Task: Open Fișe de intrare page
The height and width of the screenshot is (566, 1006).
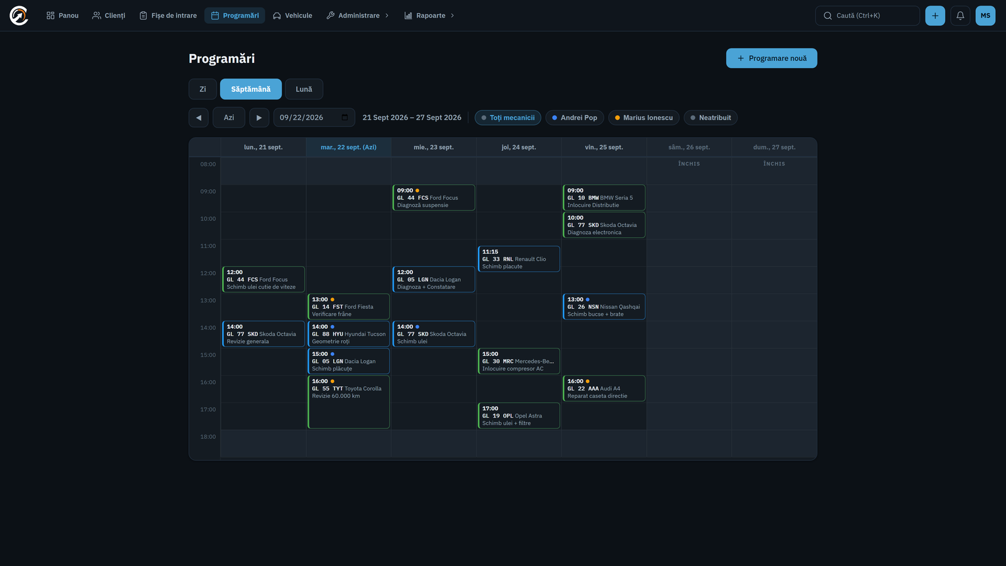Action: 168,16
